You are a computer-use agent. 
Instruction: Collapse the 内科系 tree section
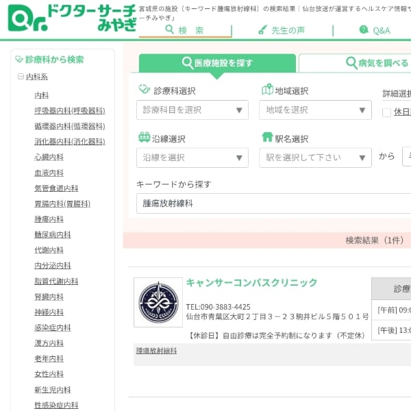point(21,77)
